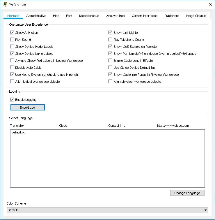This screenshot has height=220, width=215.
Task: Select default.ptl in the language list
Action: coord(18,132)
